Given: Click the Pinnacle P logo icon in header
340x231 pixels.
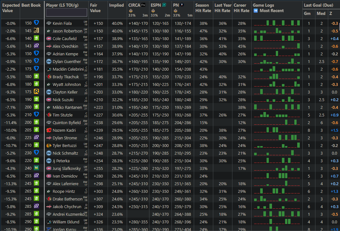Looking at the screenshot, I should click(182, 5).
